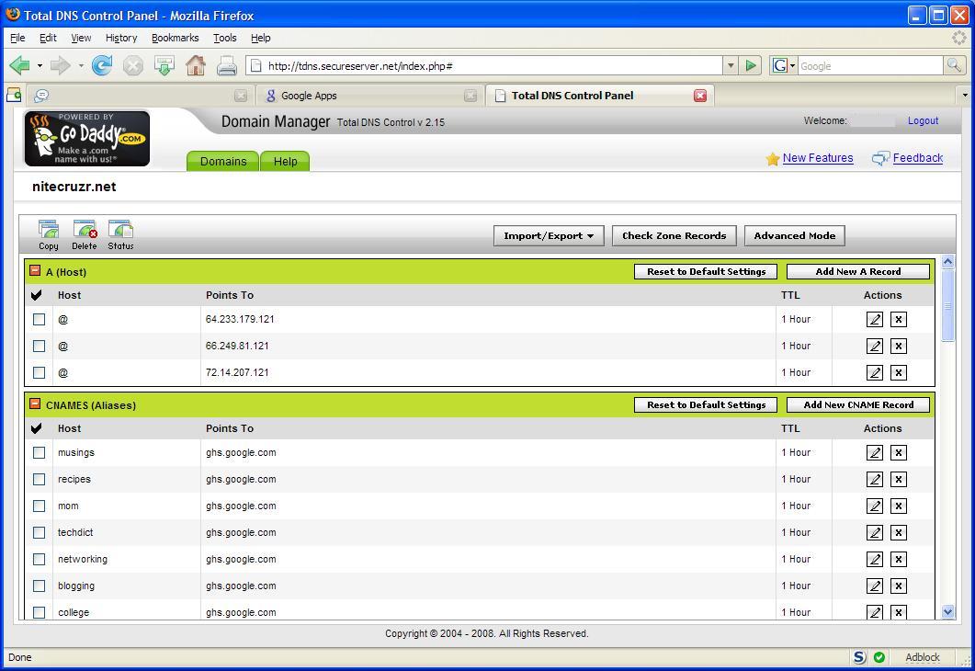This screenshot has width=975, height=671.
Task: Click the scrollbar down arrow
Action: pyautogui.click(x=947, y=612)
